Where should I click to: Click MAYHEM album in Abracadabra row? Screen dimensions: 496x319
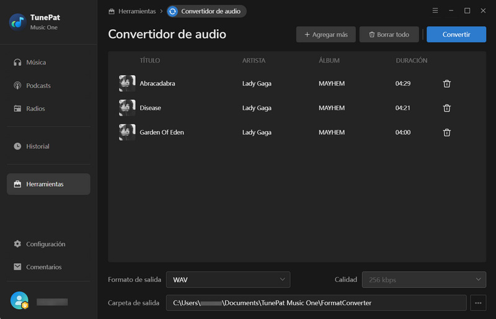pos(332,84)
